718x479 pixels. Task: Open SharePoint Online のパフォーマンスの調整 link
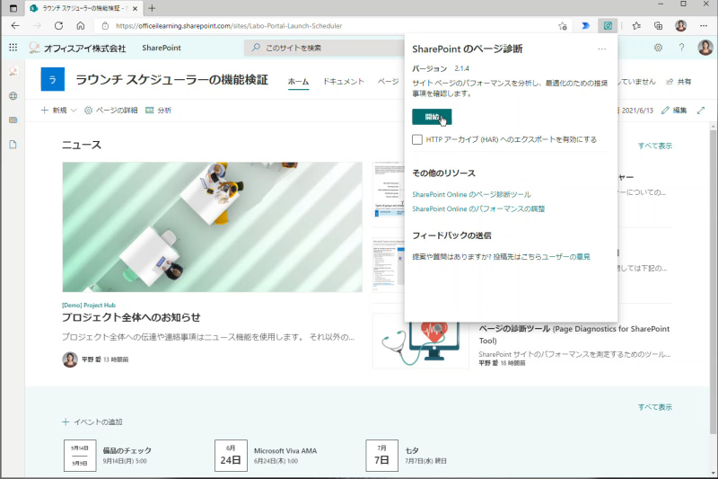tap(478, 208)
